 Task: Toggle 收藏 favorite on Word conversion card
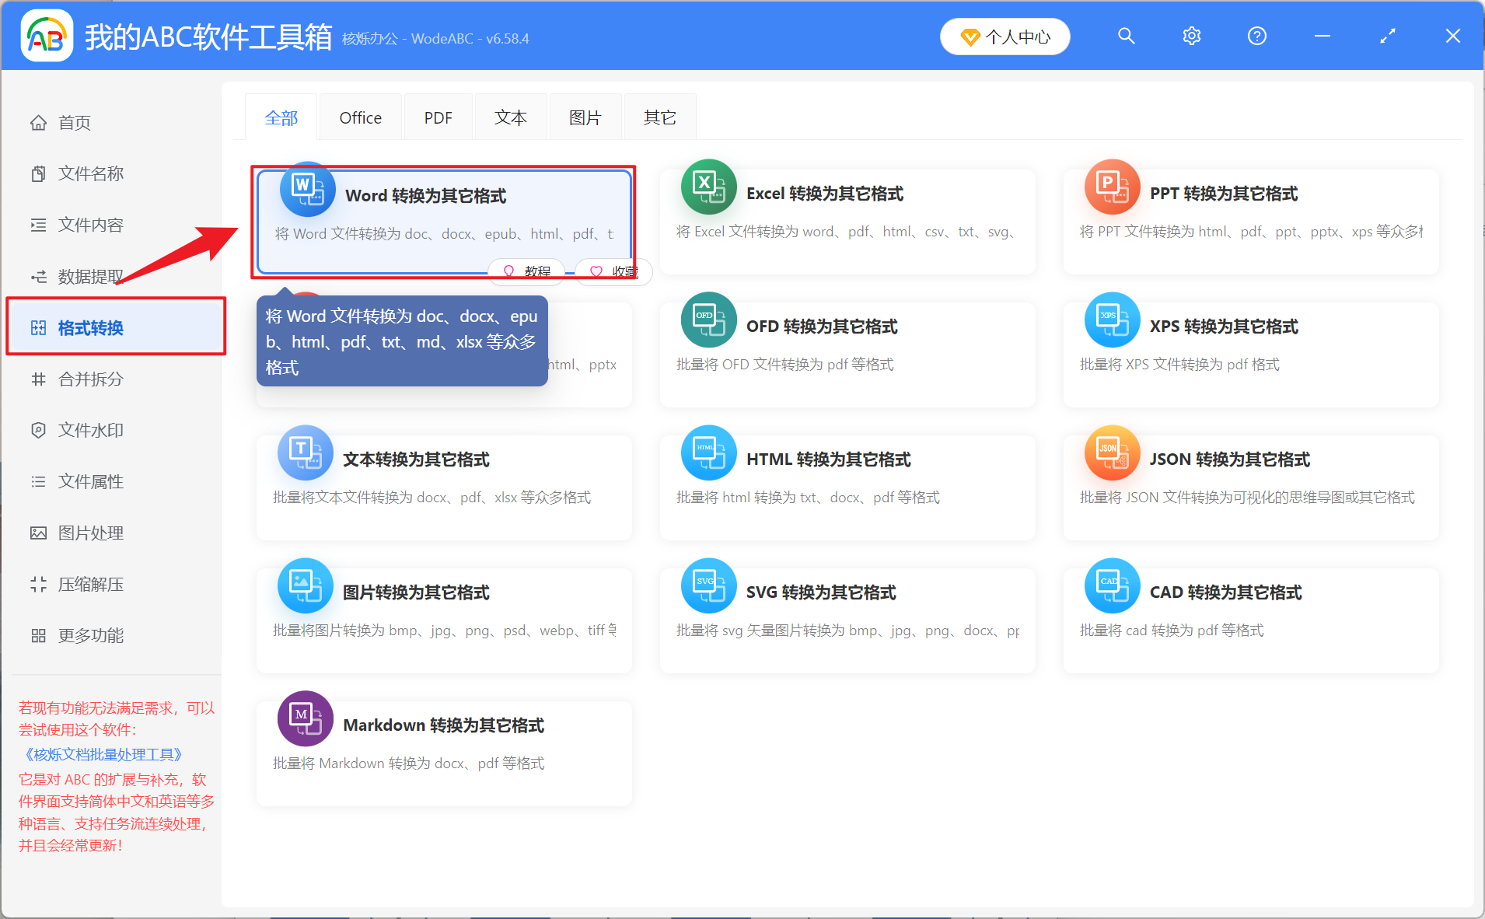click(613, 271)
